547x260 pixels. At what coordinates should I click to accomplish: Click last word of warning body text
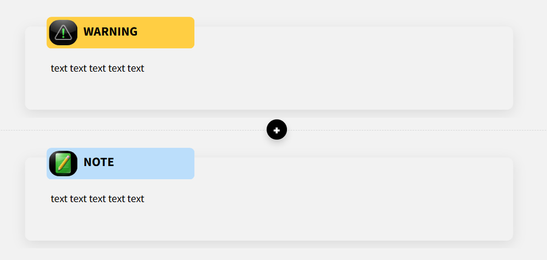[136, 68]
